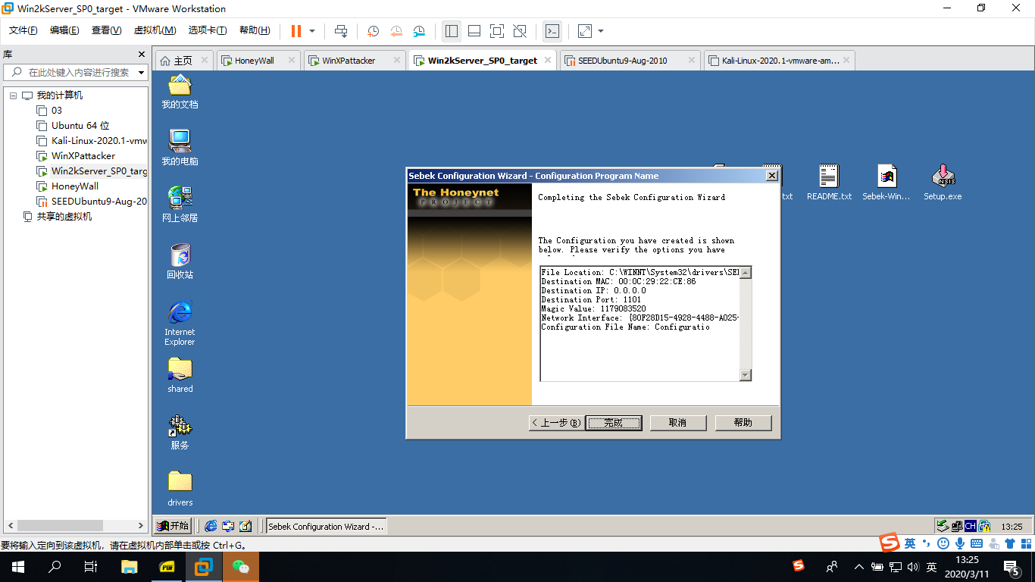Open the 文件(F) menu
This screenshot has width=1035, height=582.
23,30
